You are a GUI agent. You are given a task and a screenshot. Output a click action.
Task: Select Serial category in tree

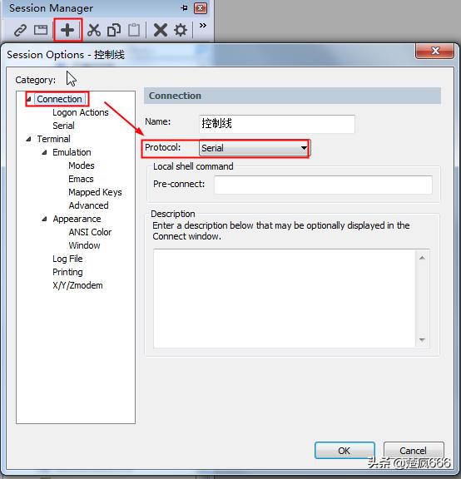pyautogui.click(x=63, y=126)
